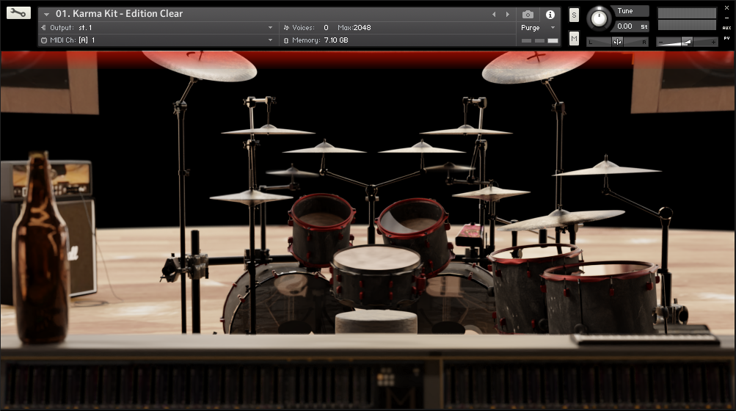The height and width of the screenshot is (411, 736).
Task: Expand the Output st. 1 dropdown
Action: pos(270,28)
